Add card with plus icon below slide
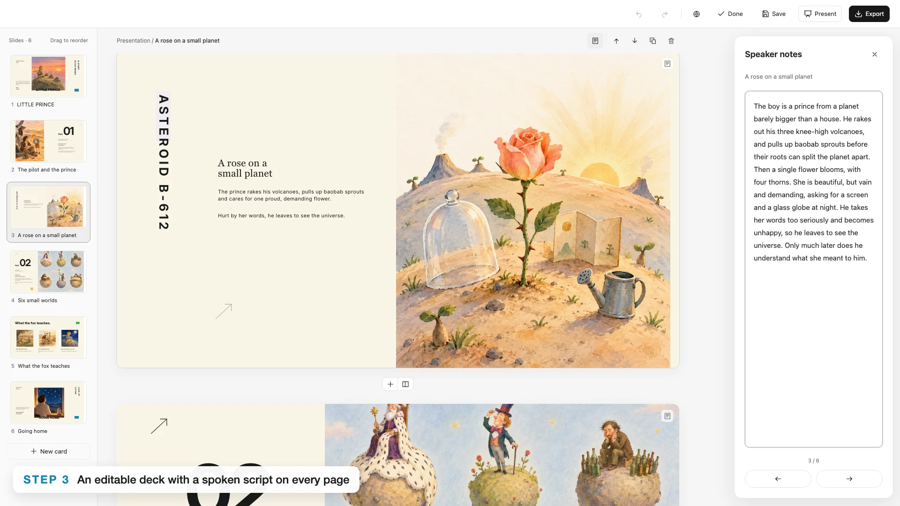This screenshot has height=506, width=900. [390, 384]
